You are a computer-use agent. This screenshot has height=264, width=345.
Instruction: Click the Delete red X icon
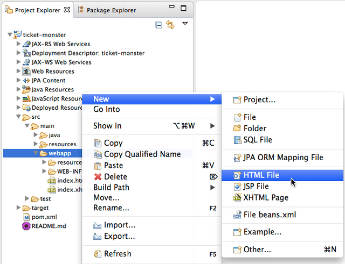pyautogui.click(x=98, y=177)
